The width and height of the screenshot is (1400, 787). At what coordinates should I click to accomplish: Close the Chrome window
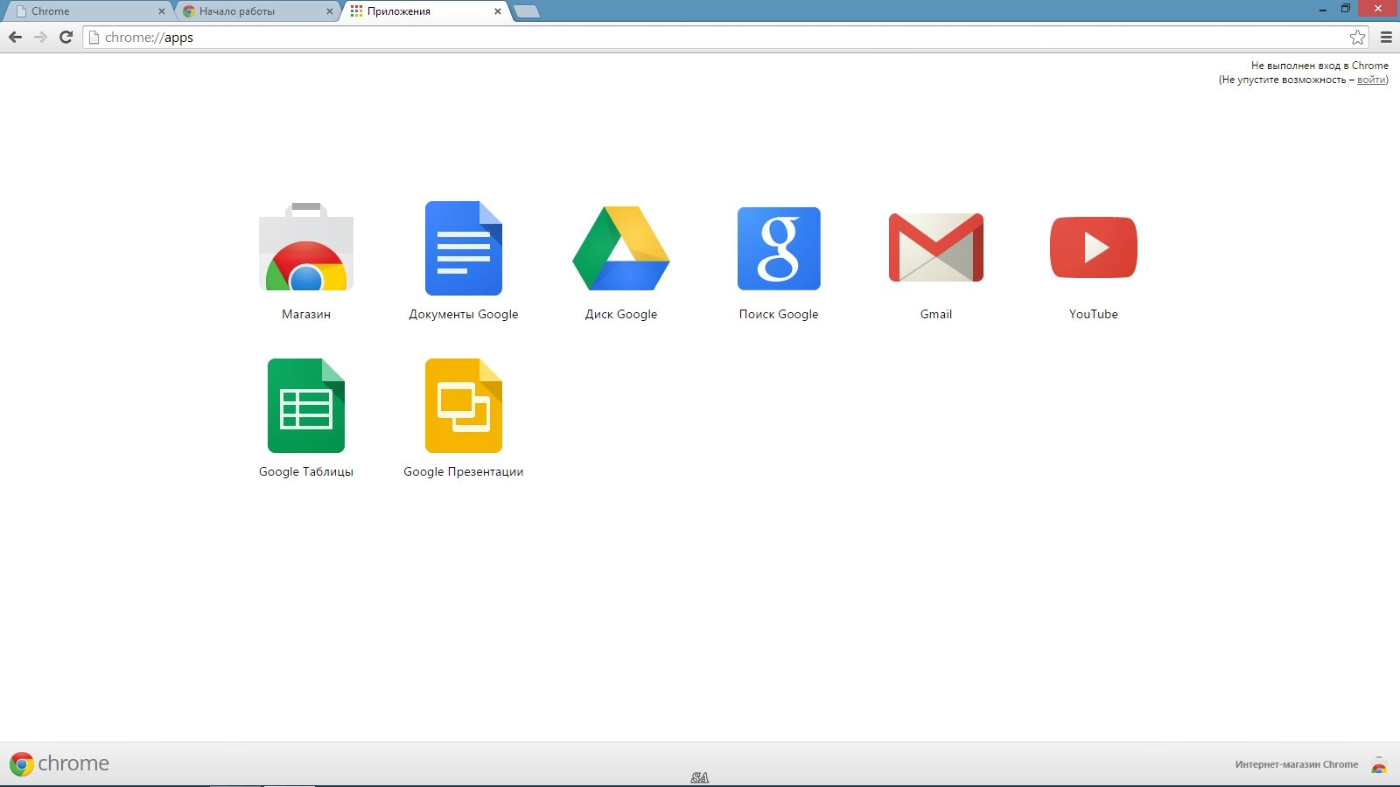coord(1378,9)
